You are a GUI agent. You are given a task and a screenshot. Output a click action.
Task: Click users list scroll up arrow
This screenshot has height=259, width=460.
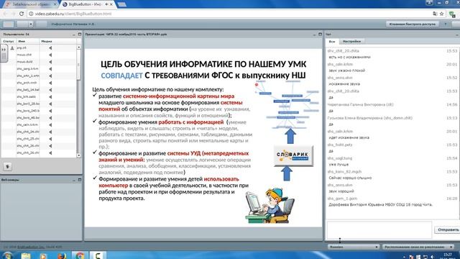click(x=78, y=47)
